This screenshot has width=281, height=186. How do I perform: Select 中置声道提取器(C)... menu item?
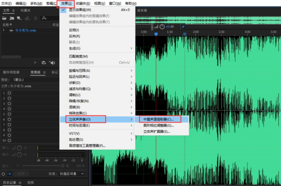click(161, 119)
